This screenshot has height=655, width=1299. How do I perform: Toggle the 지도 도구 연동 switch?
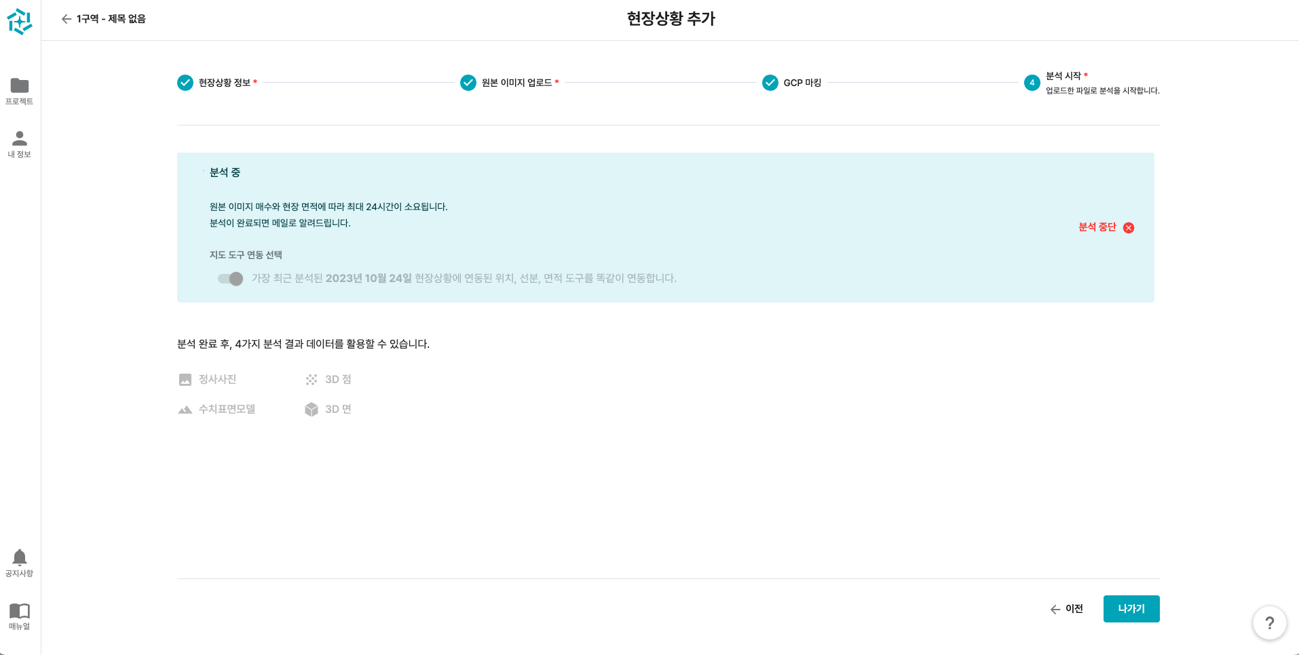coord(230,279)
